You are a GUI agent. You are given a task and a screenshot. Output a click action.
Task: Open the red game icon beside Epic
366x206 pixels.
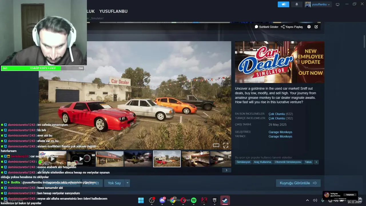click(x=204, y=200)
